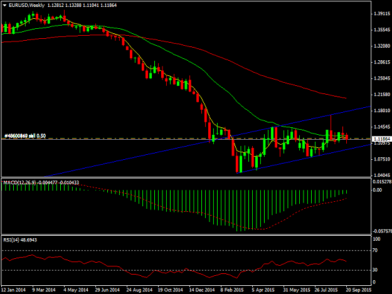Click the chart title dropdown arrow beside EURUSD
The image size is (392, 294).
point(4,5)
